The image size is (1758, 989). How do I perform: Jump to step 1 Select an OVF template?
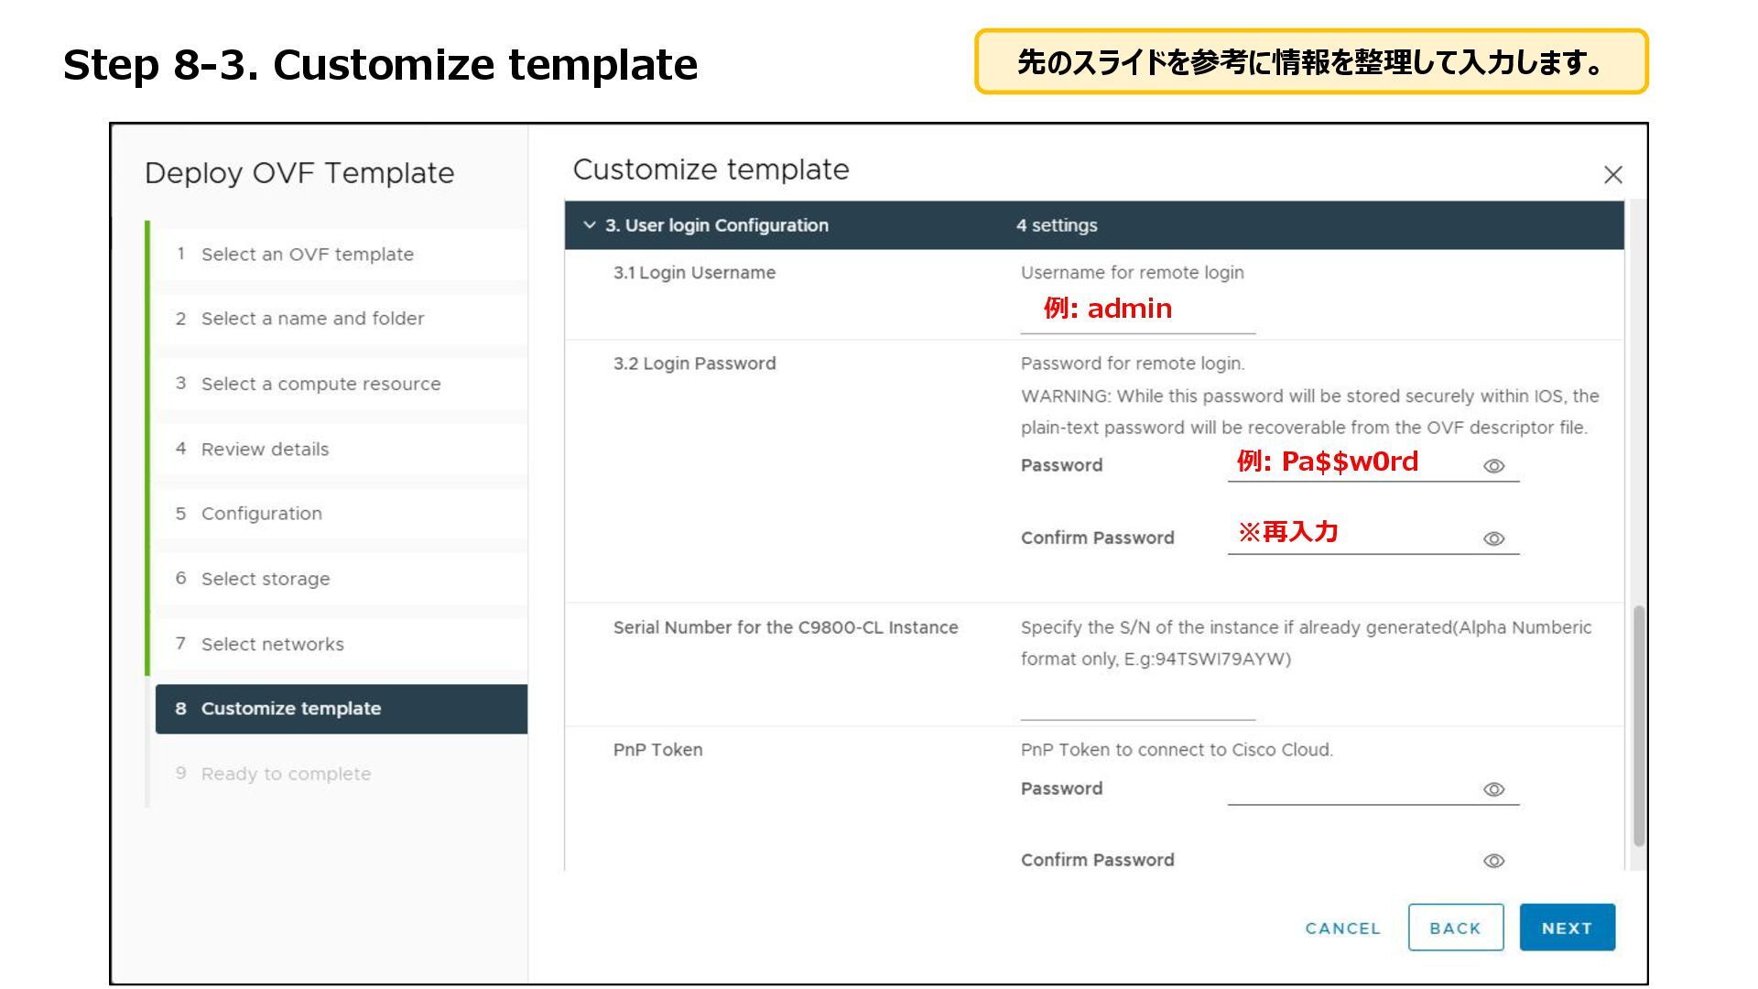point(307,255)
